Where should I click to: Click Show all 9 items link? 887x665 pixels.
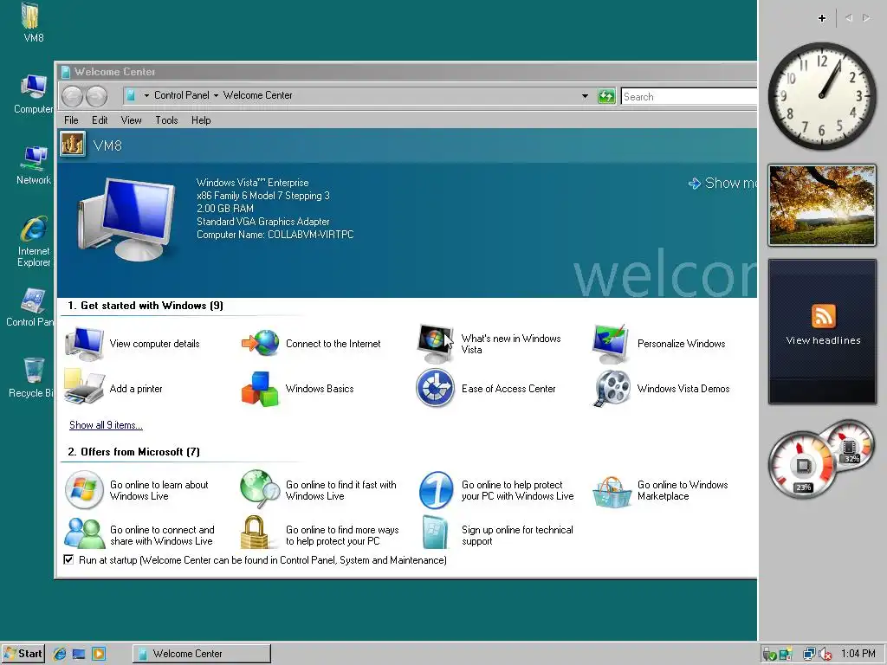coord(106,425)
